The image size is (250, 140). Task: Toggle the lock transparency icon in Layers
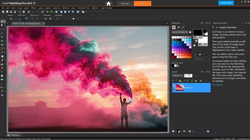[196, 81]
